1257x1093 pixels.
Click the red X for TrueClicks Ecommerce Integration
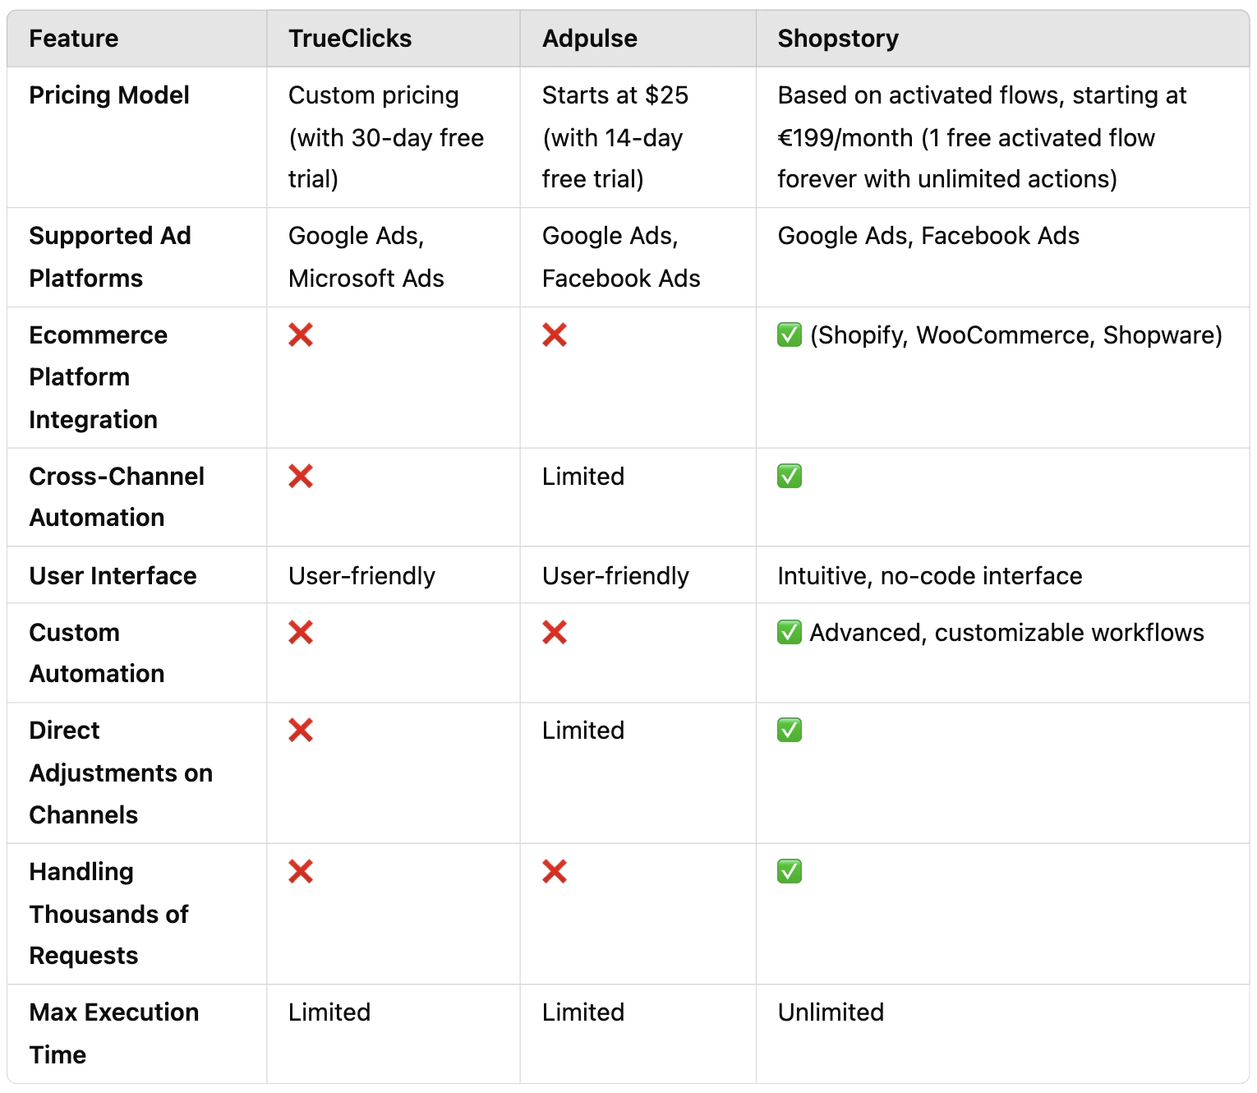point(301,334)
